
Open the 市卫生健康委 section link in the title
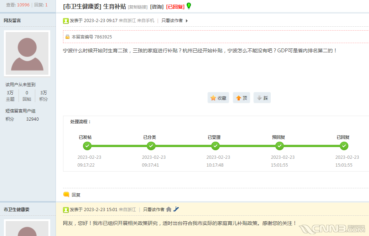click(x=82, y=7)
